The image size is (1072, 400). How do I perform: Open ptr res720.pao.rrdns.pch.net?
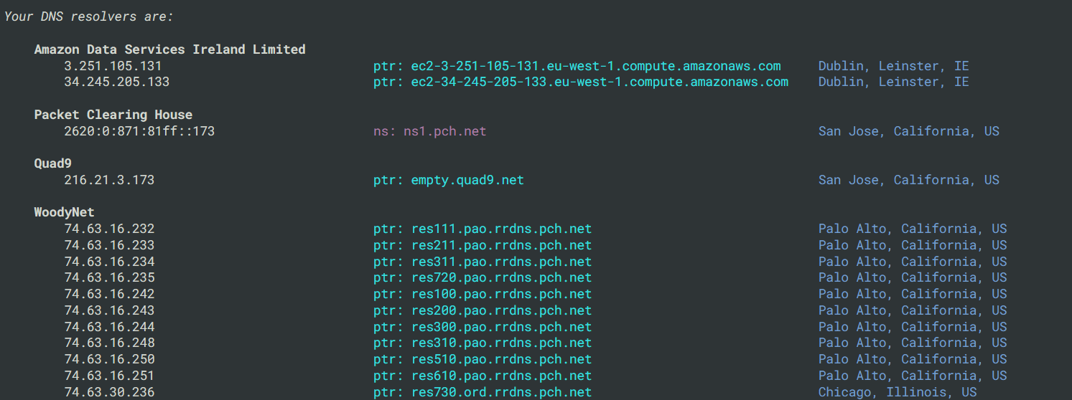point(483,277)
